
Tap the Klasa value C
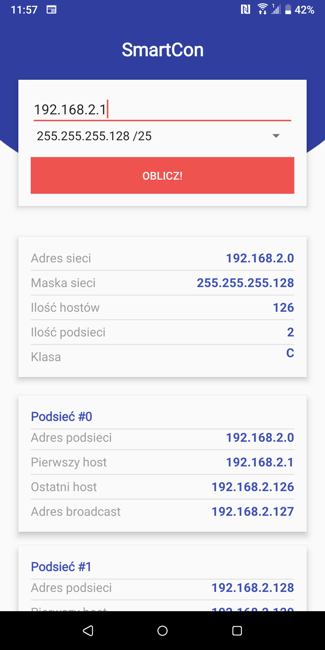point(290,353)
